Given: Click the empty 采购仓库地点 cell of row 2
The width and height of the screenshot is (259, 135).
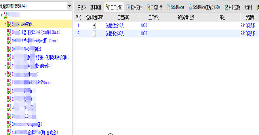Looking at the screenshot, I should pos(186,34).
